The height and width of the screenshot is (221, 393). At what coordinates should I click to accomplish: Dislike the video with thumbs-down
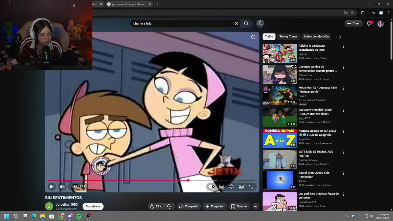click(169, 206)
